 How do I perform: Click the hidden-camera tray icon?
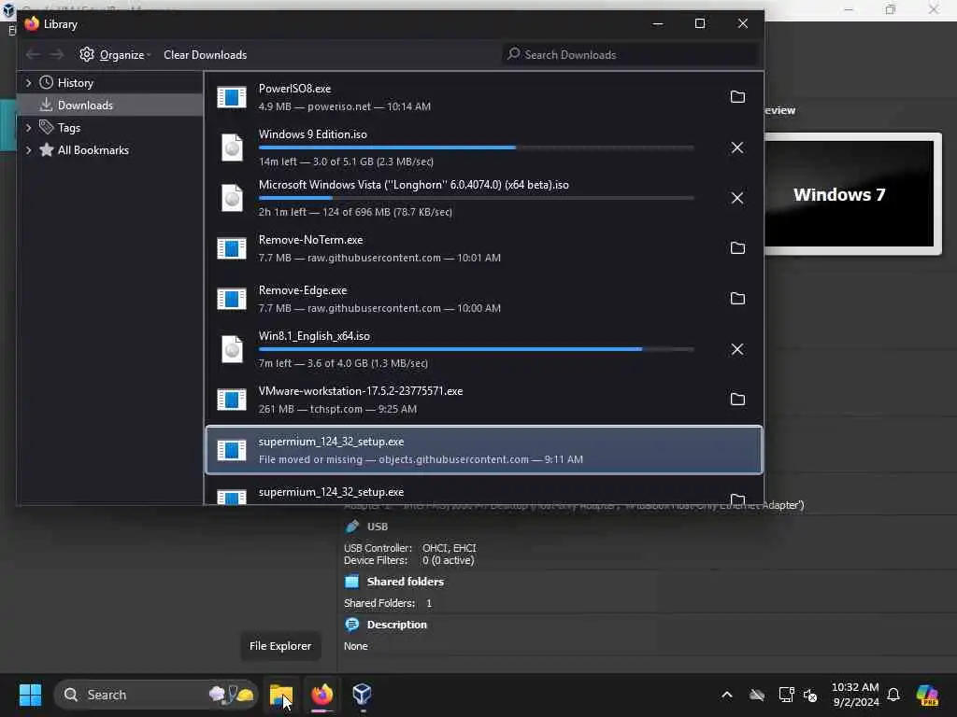(757, 695)
